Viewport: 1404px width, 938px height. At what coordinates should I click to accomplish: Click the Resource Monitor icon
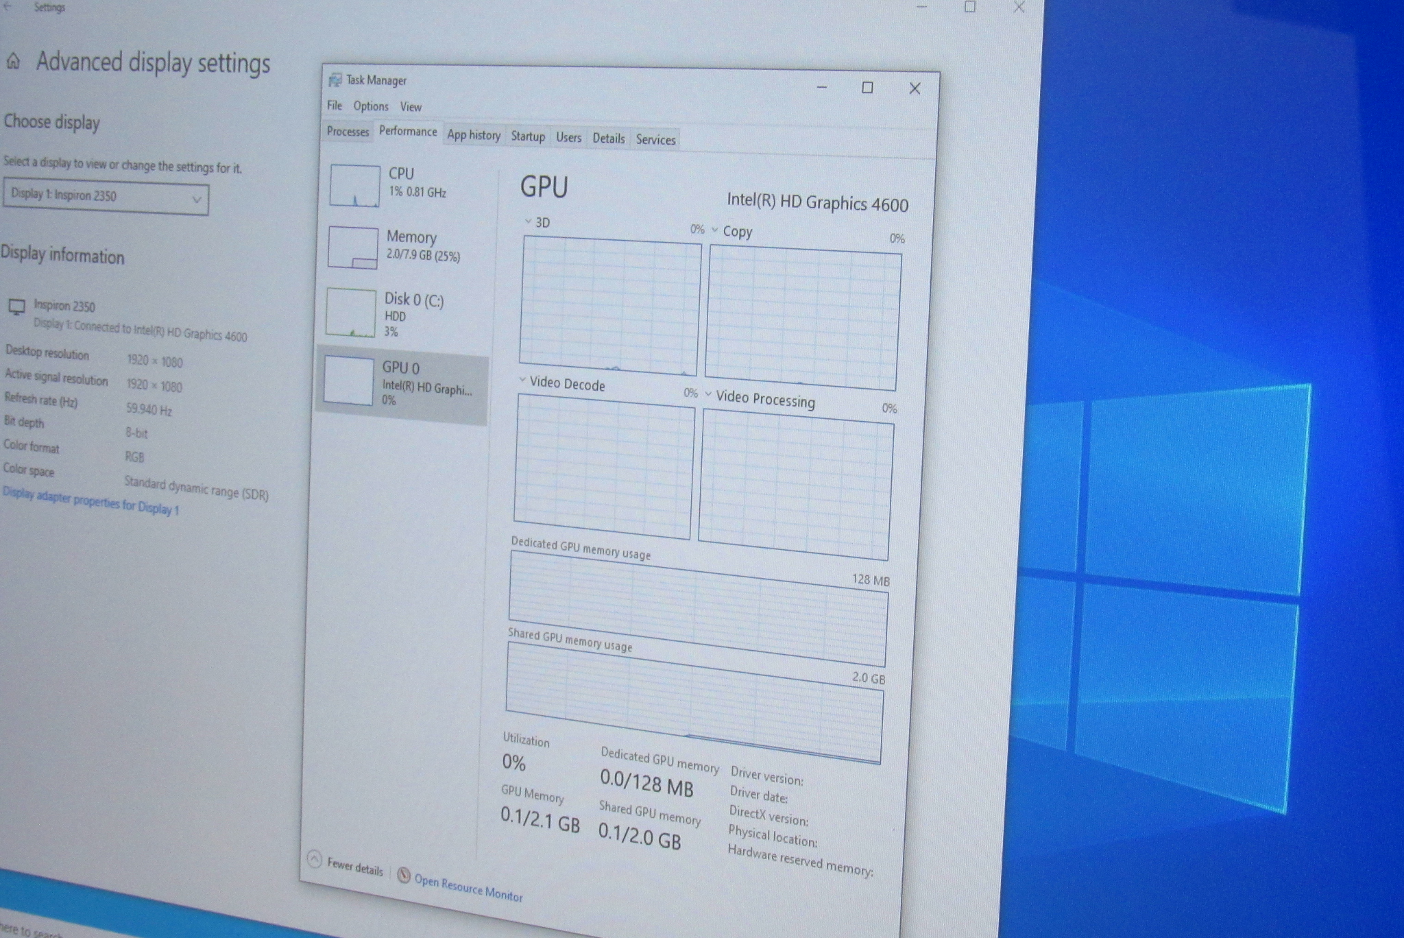click(x=404, y=874)
